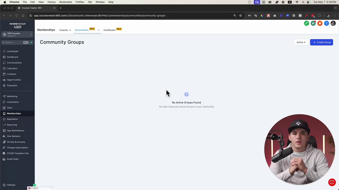Open Sites section
Screen dimensions: 339x190
pos(10,108)
